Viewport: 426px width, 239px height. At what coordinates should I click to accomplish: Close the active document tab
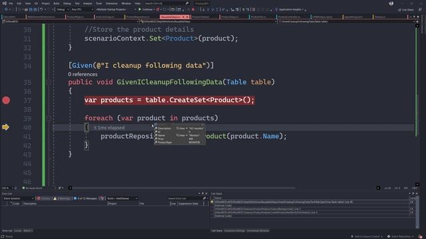click(x=187, y=17)
